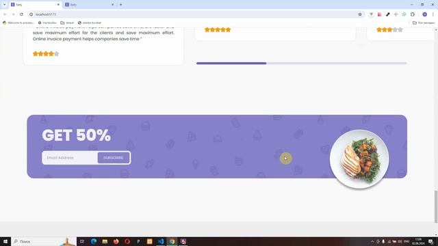Switch to Visual Studio Code in taskbar

(x=161, y=241)
